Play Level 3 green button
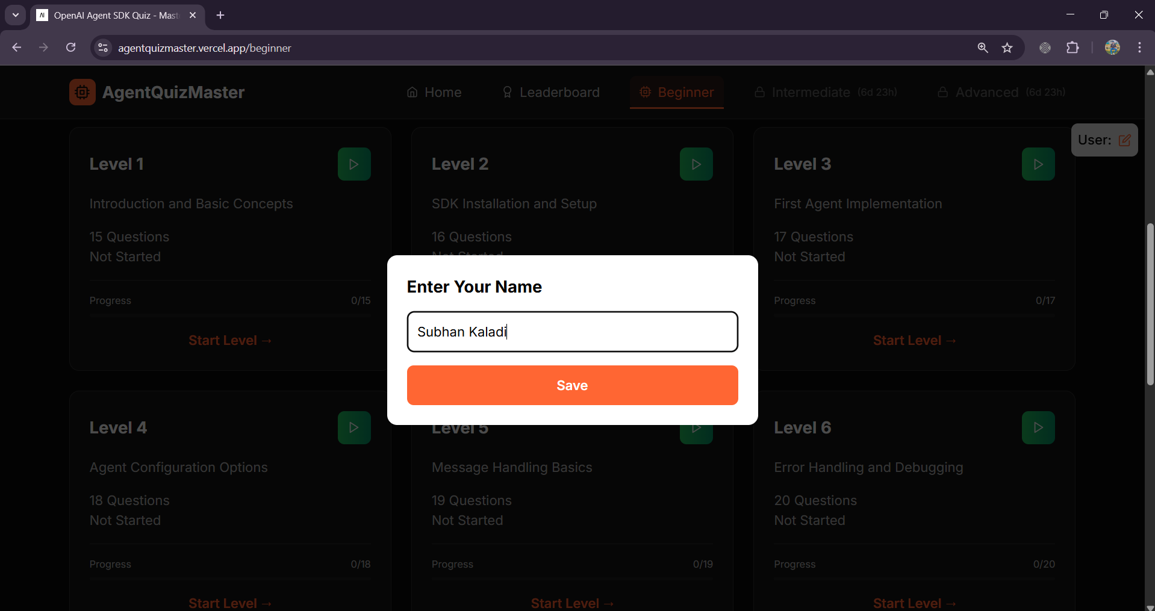The image size is (1155, 611). [x=1038, y=164]
